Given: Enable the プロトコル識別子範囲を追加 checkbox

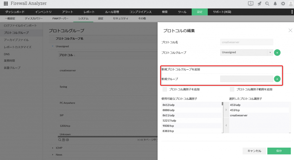Looking at the screenshot, I should pos(232,89).
